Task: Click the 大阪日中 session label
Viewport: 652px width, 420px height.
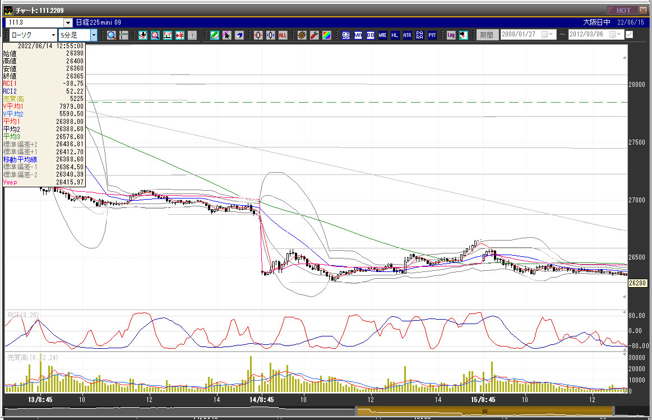Action: (x=596, y=22)
